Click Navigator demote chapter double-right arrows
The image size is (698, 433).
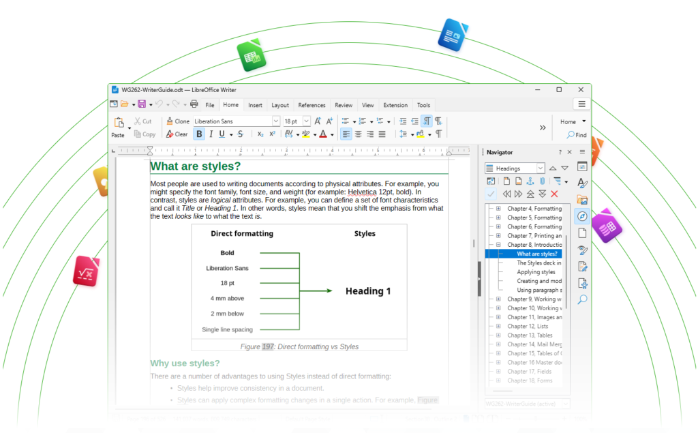point(518,194)
